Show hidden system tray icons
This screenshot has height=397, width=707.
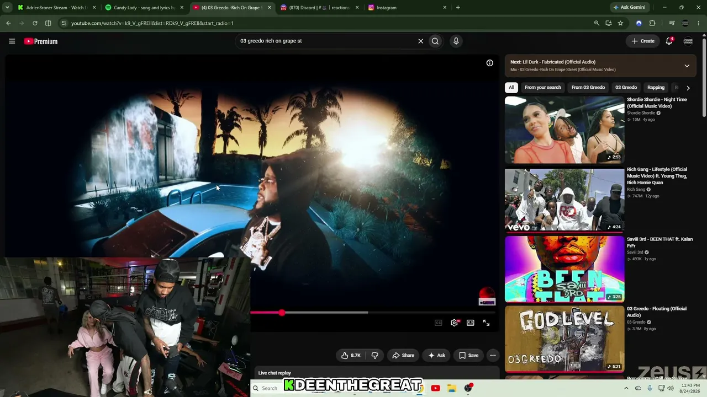[x=626, y=388]
